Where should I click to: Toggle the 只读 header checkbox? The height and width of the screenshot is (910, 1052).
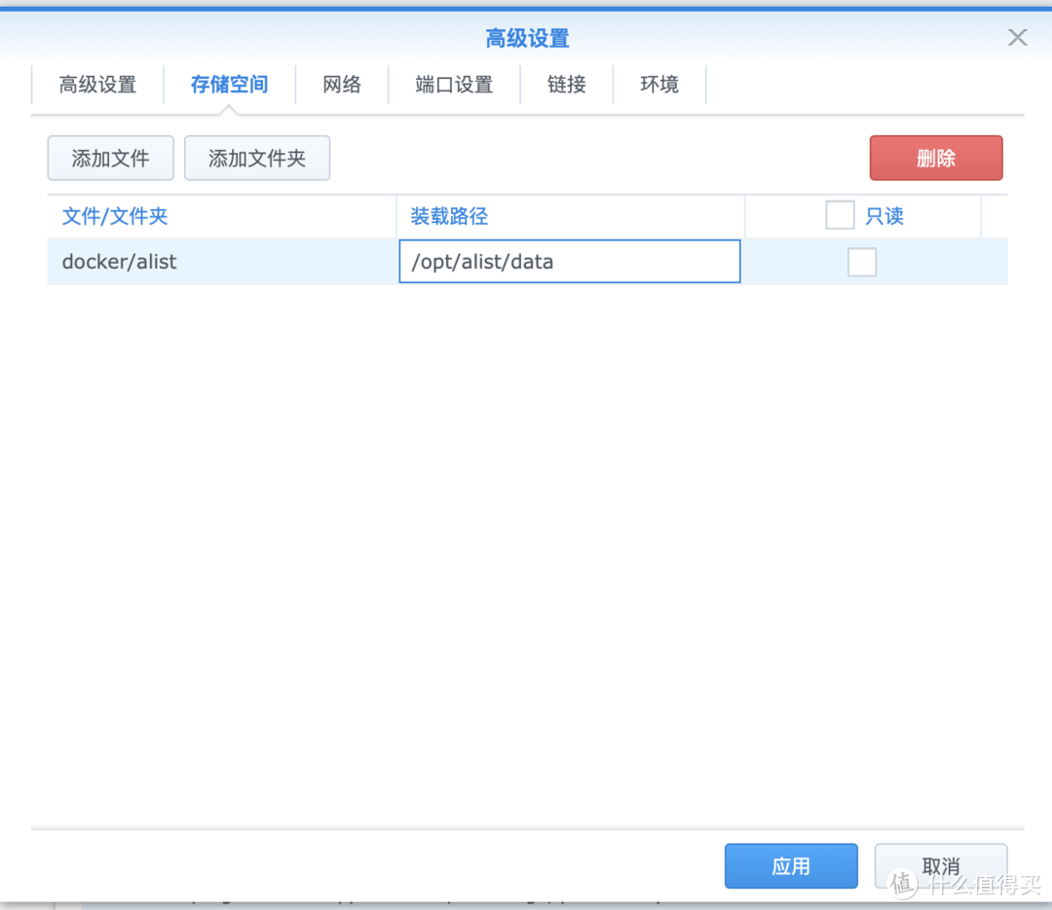coord(839,215)
